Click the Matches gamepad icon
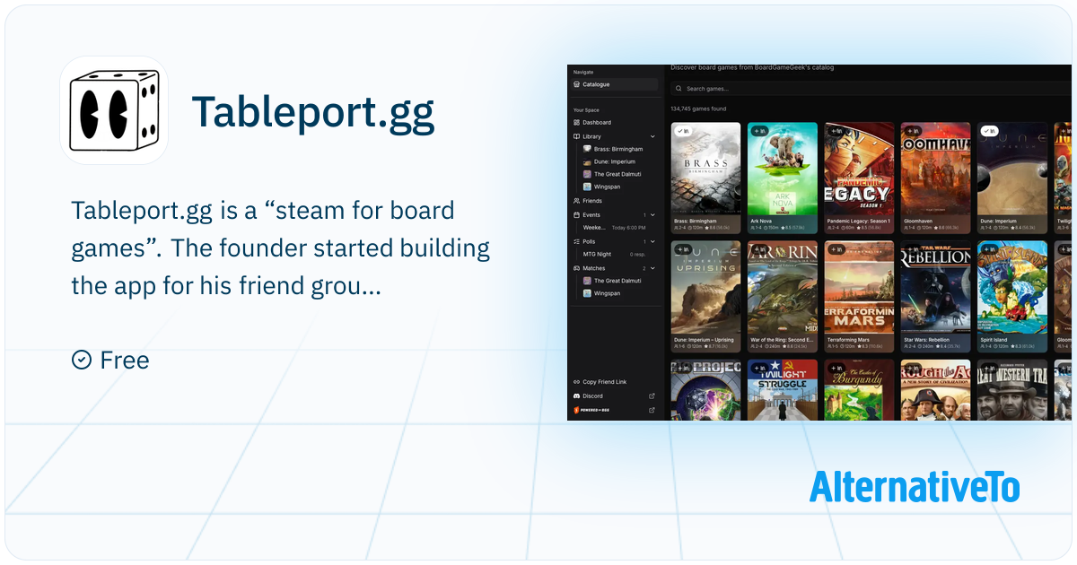The height and width of the screenshot is (565, 1077). [x=577, y=268]
